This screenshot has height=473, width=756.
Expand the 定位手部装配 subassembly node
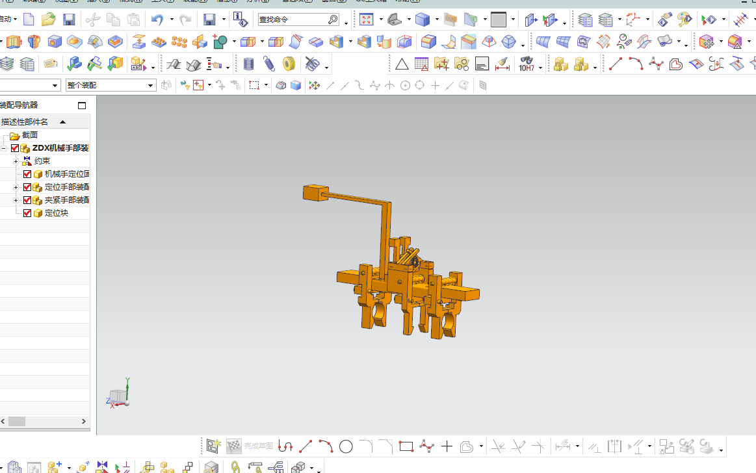(x=16, y=187)
